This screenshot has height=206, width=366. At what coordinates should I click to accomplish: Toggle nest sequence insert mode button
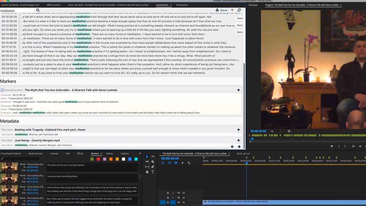163,163
